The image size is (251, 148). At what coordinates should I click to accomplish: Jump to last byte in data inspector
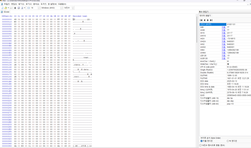[211, 20]
